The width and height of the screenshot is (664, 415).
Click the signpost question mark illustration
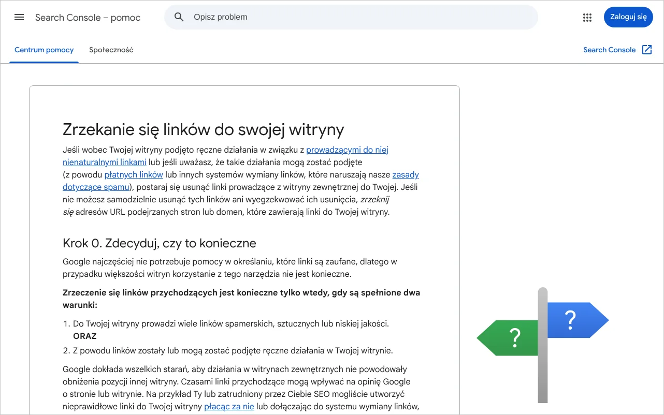click(x=542, y=345)
